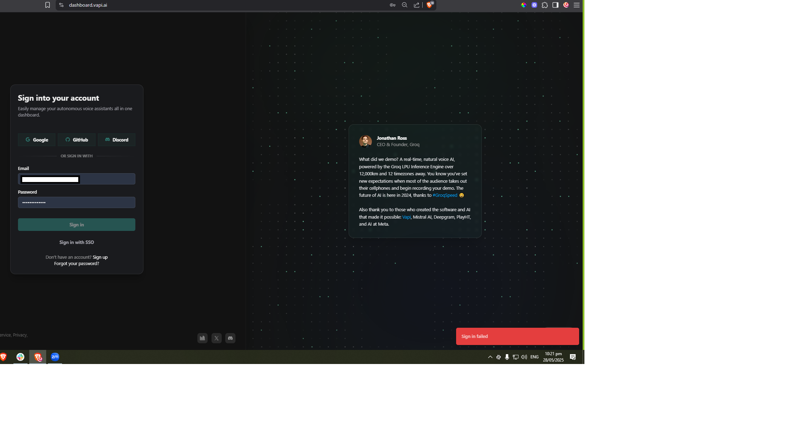
Task: Open the browser hamburger menu
Action: click(x=577, y=5)
